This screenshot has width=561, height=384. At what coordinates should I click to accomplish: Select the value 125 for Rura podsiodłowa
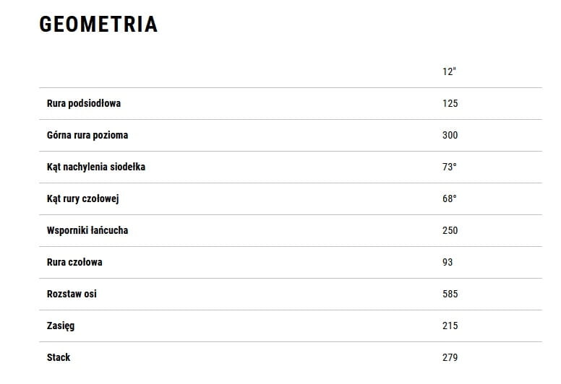450,103
